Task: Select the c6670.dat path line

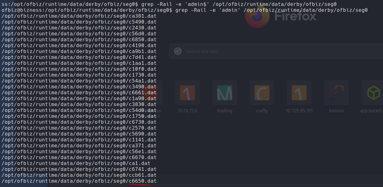Action: pyautogui.click(x=79, y=158)
